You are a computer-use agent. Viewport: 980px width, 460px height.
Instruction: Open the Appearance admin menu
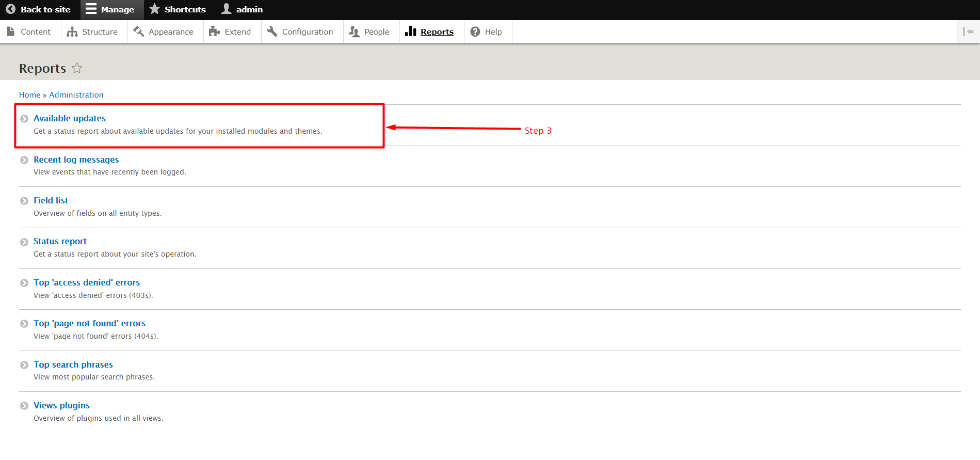[164, 31]
